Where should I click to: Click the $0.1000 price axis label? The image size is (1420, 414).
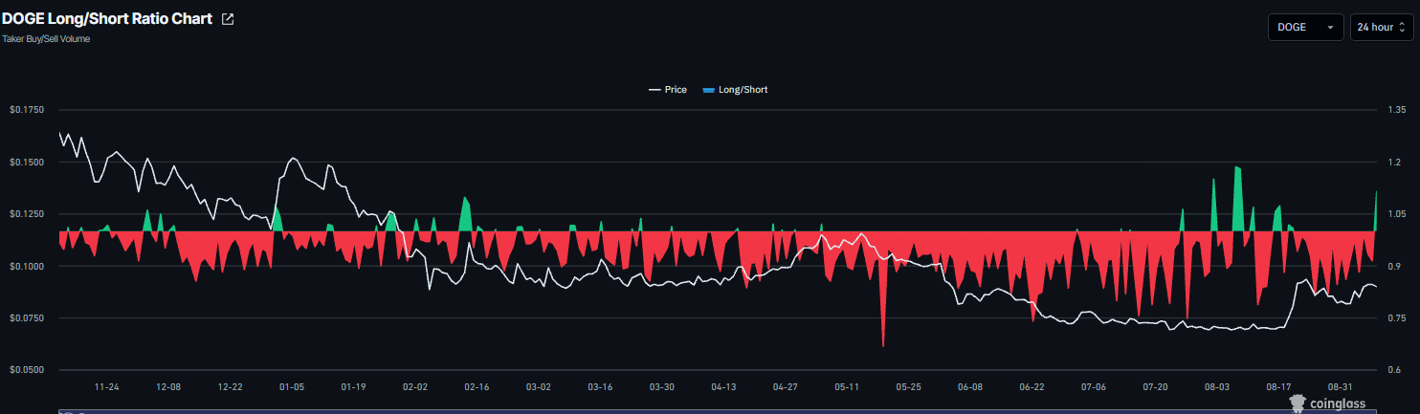(x=27, y=266)
